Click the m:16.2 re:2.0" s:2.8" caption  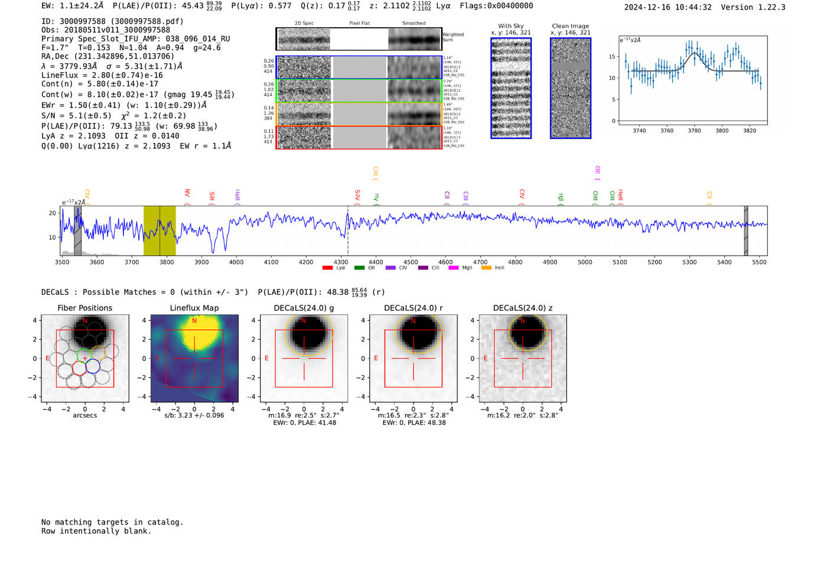tap(523, 415)
